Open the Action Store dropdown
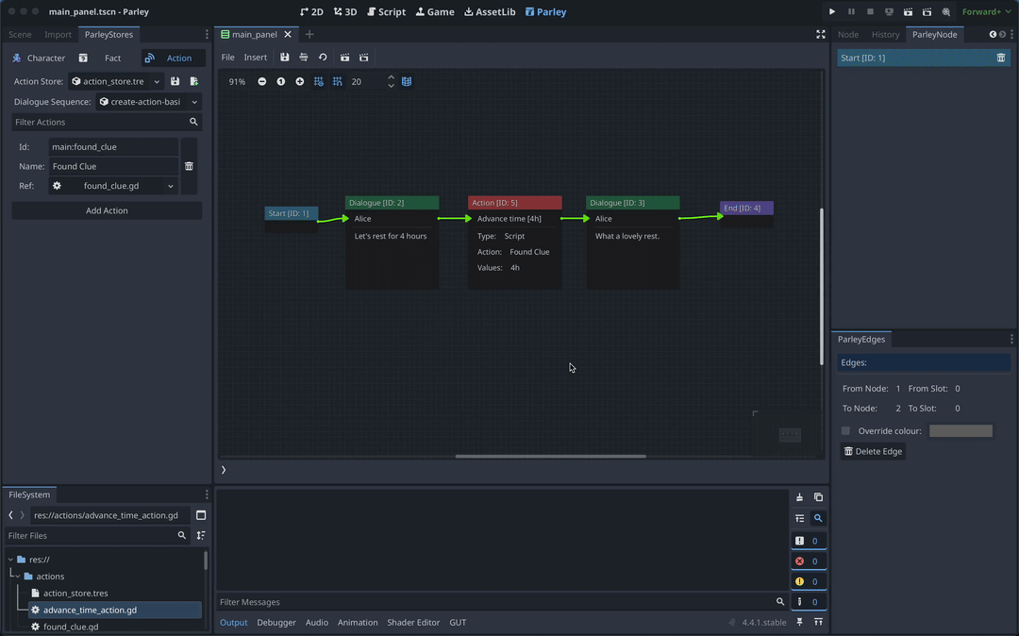Screen dimensions: 1019x636 (114, 82)
